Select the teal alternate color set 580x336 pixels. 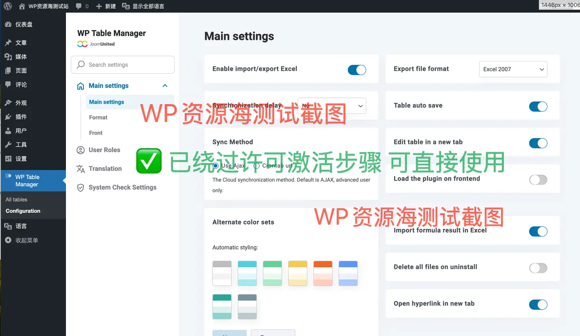click(x=222, y=307)
